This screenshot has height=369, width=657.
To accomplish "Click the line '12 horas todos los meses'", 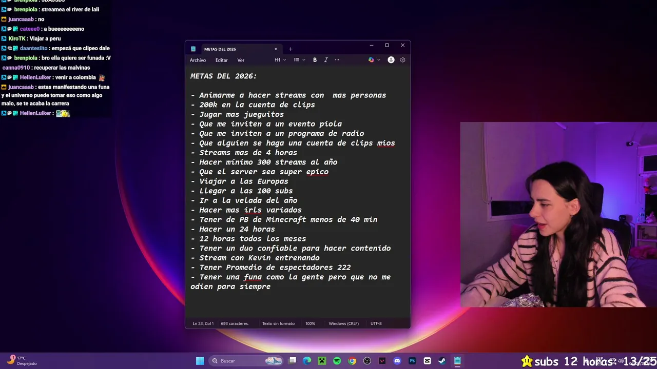I will 248,239.
